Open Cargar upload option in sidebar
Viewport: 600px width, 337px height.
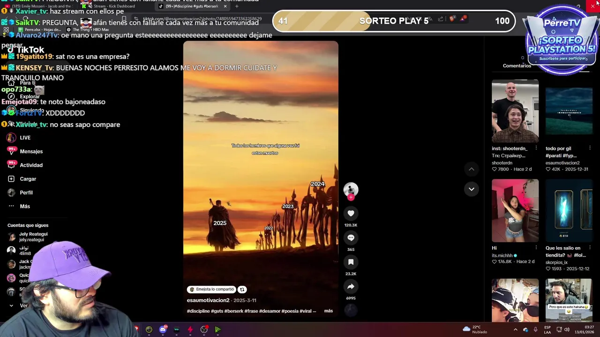click(22, 179)
